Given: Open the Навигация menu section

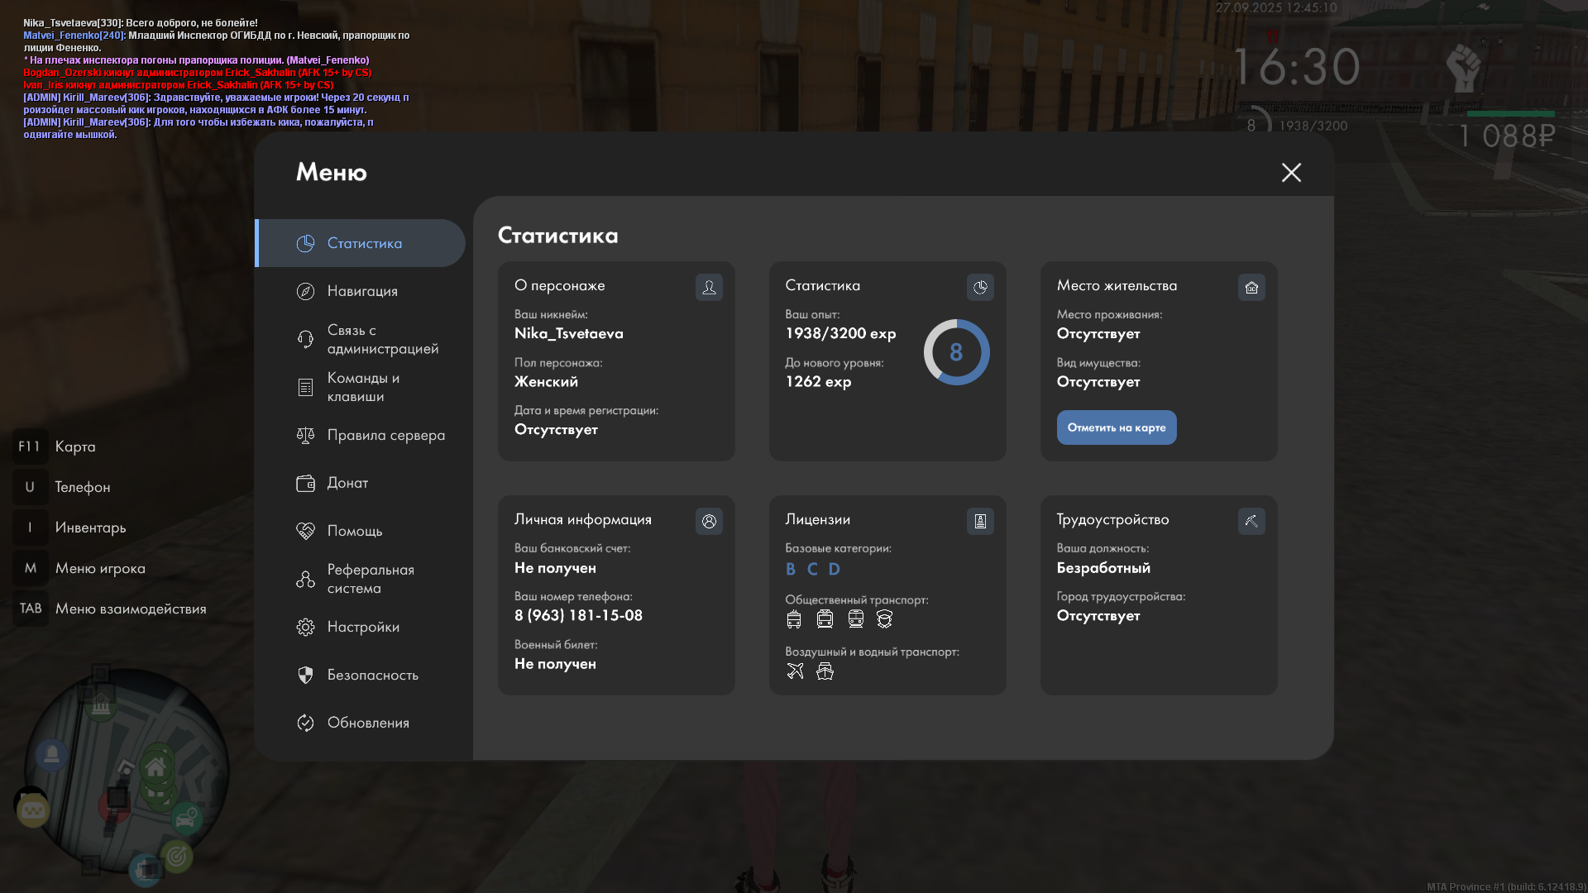Looking at the screenshot, I should (361, 291).
